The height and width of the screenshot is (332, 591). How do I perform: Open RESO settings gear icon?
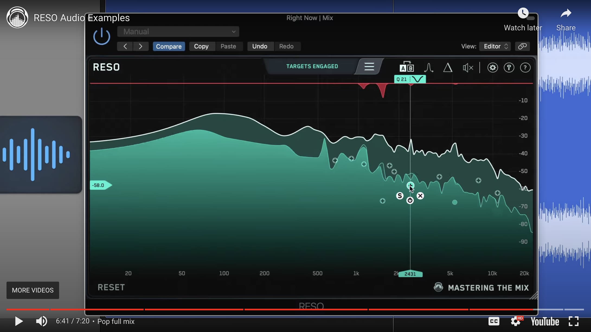pos(493,67)
